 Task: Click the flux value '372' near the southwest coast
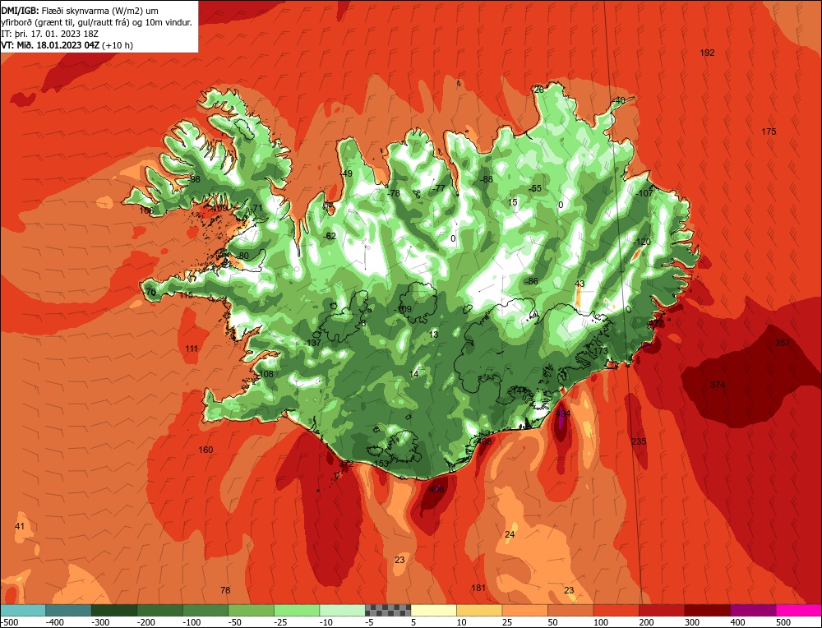[346, 464]
